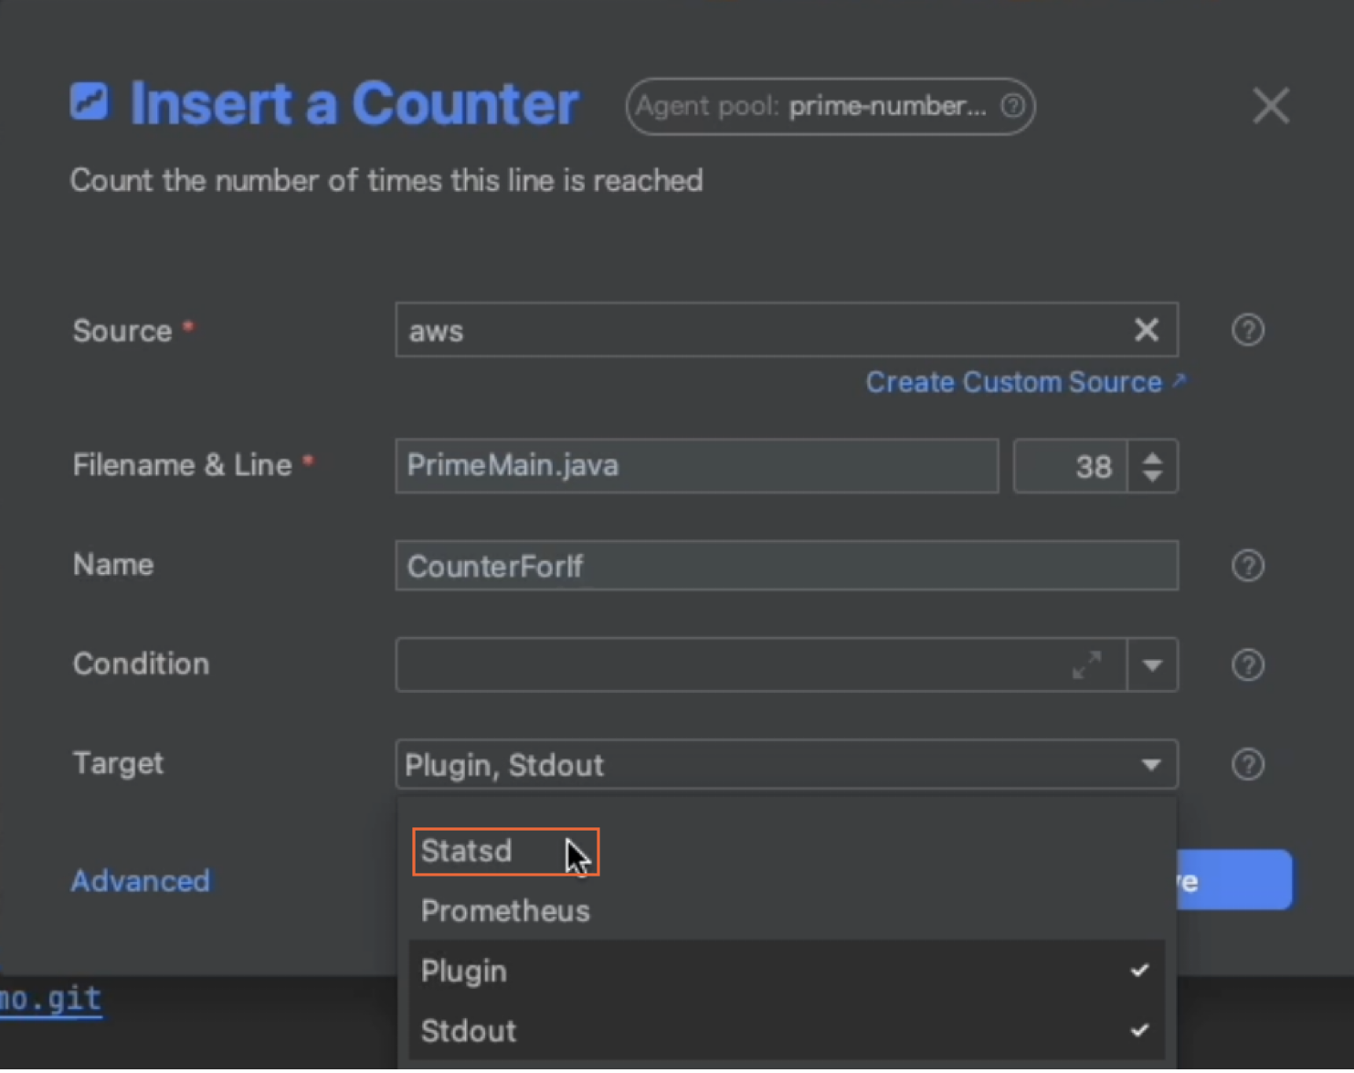Screen dimensions: 1354x1073
Task: Increase the line number with up arrow
Action: (1152, 457)
